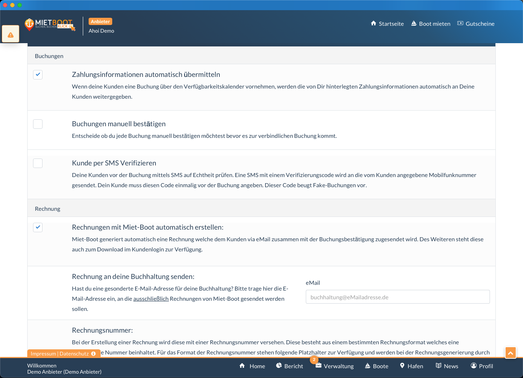Click the Miet-Boot logo
Screen dimensions: 523x378
click(50, 25)
